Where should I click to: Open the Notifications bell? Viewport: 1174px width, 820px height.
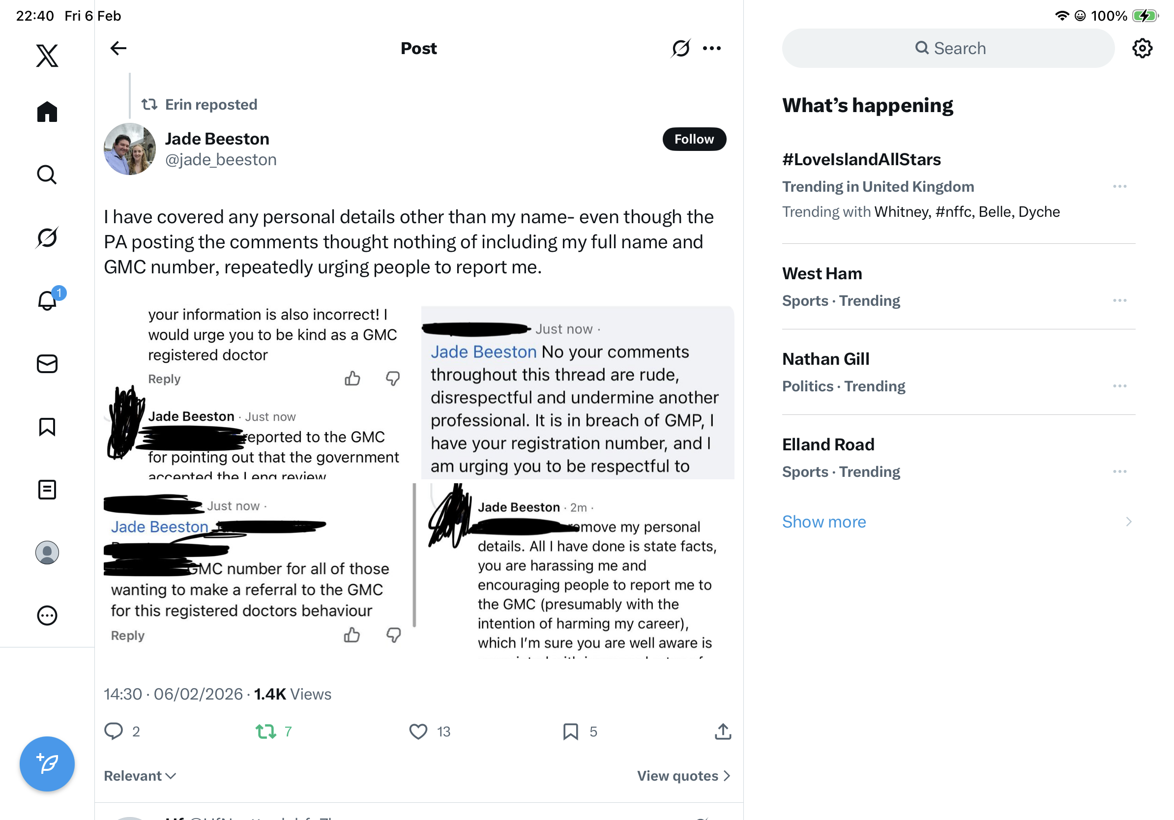tap(47, 300)
